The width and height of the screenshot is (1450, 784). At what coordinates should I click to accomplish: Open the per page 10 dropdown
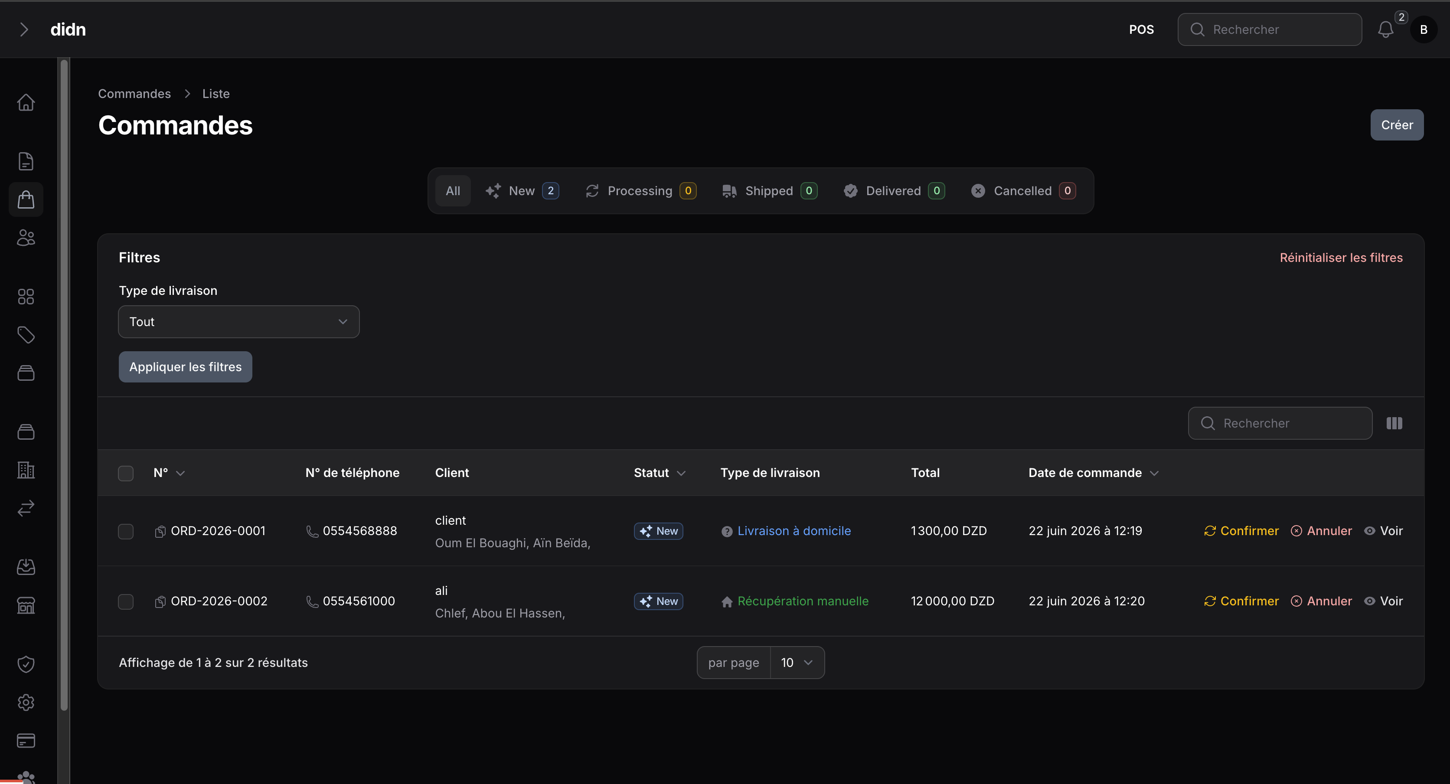click(x=797, y=663)
